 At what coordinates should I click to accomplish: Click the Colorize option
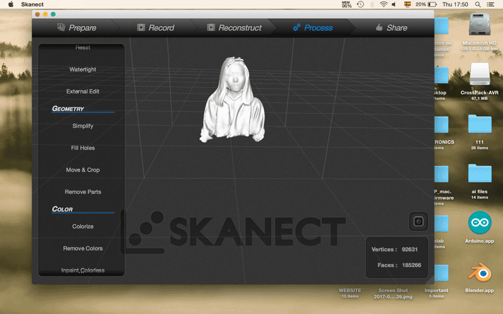pyautogui.click(x=83, y=226)
